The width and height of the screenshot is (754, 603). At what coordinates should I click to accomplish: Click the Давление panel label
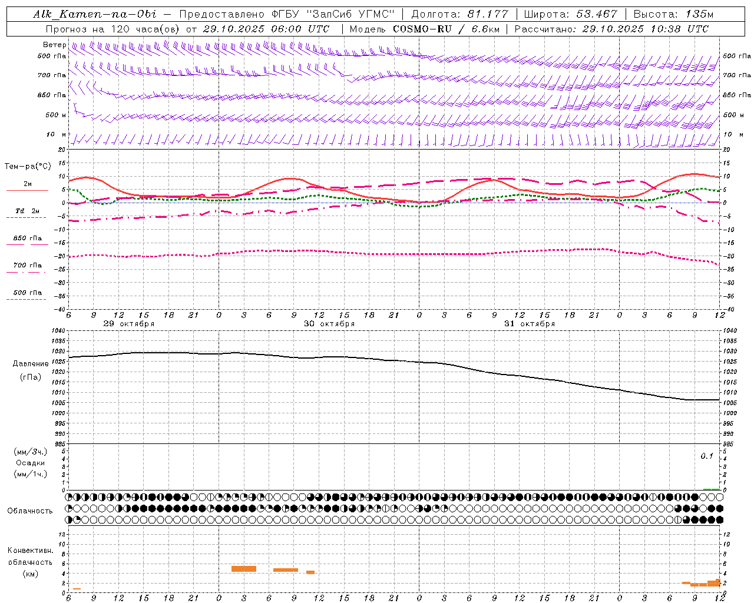click(x=31, y=364)
